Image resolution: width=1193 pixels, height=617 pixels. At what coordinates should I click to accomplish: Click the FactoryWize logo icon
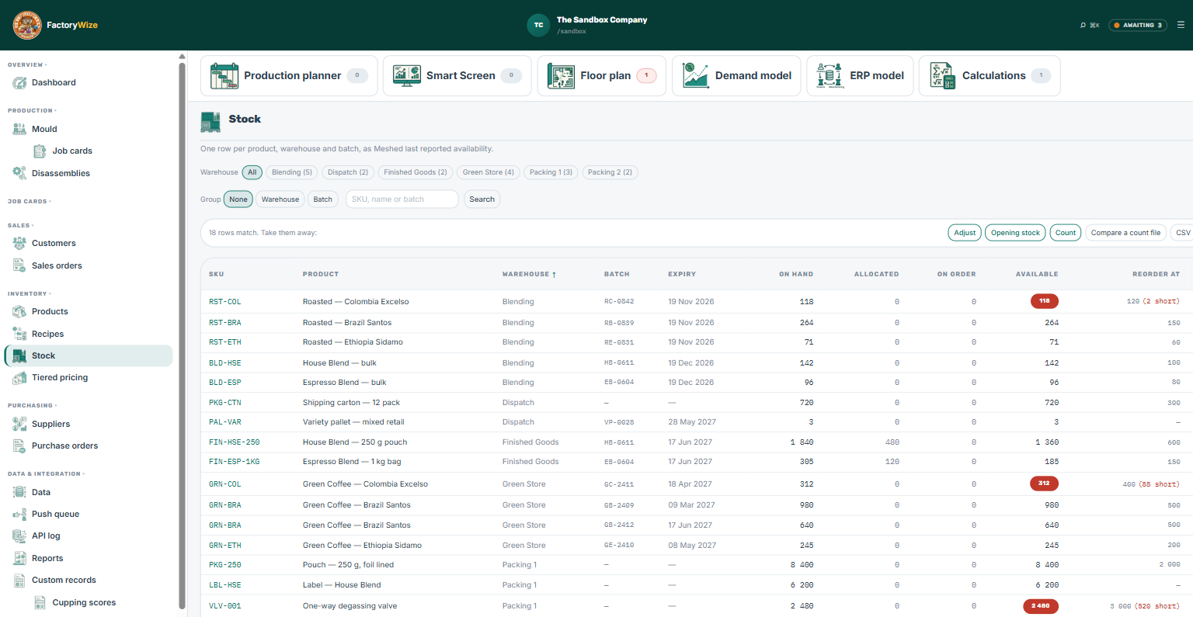(x=27, y=25)
